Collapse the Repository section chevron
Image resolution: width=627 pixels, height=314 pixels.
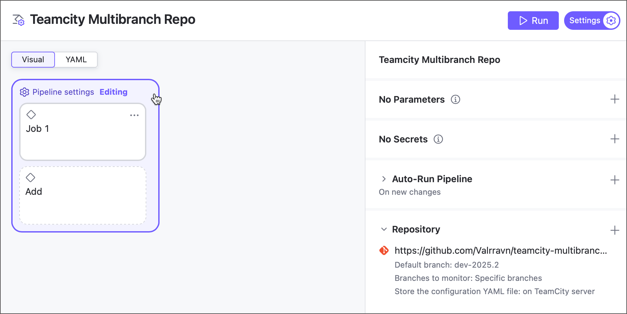384,229
